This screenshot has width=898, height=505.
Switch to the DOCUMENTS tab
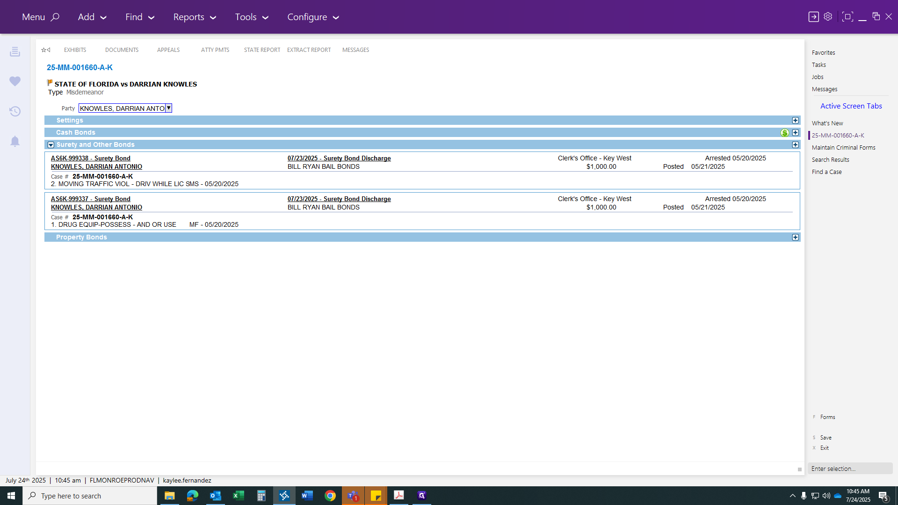[x=122, y=50]
